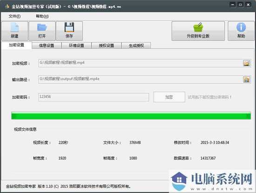The height and width of the screenshot is (193, 256).
Task: Click the 修改时间 value 2015-3-3 10:48:34
Action: (215, 143)
